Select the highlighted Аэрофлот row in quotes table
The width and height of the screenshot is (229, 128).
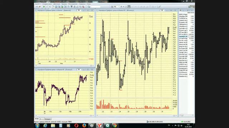tap(186, 36)
